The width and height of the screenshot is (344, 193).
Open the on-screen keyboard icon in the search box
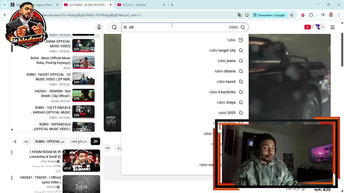click(x=131, y=27)
